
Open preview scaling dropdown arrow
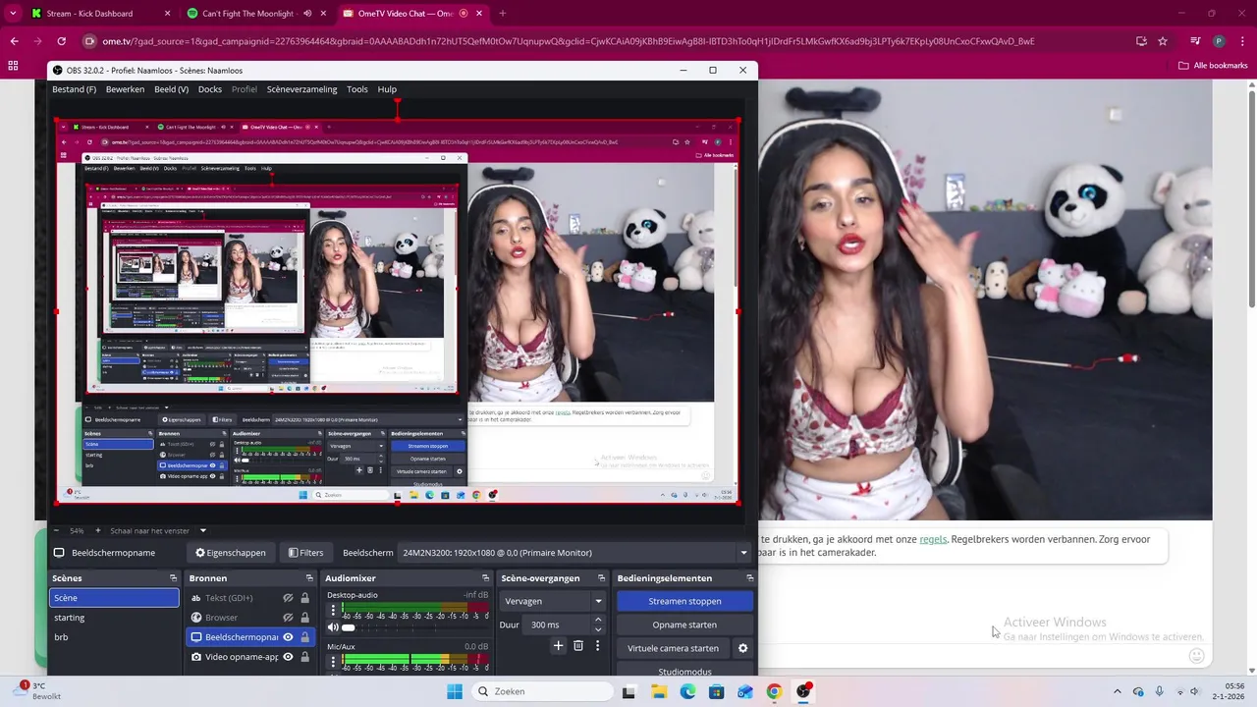coord(203,530)
